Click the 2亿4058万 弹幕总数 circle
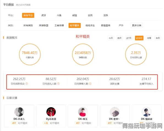Image resolution: width=164 pixels, height=131 pixels. point(83,54)
